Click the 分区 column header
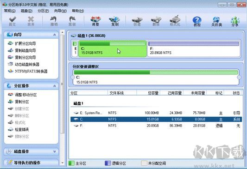This screenshot has width=247, height=169. pyautogui.click(x=89, y=93)
